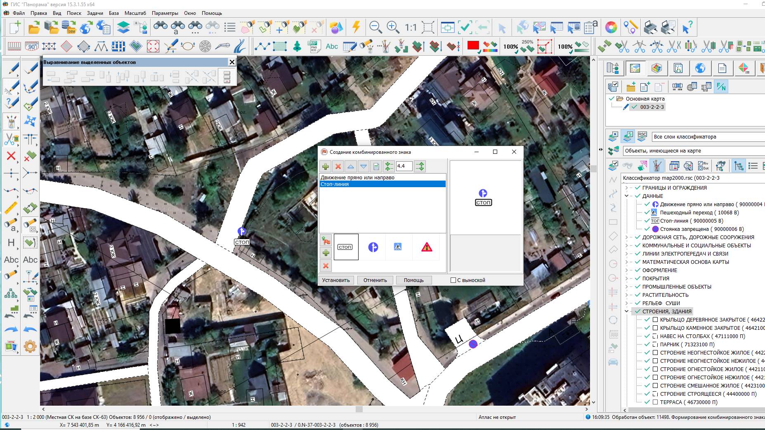
Task: Select 'Движение прямо или направо' list entry
Action: pyautogui.click(x=357, y=178)
